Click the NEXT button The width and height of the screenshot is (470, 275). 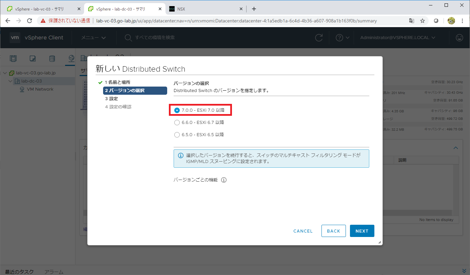coord(362,231)
